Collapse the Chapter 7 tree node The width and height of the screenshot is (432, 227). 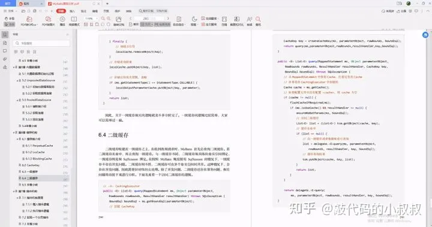point(14,192)
